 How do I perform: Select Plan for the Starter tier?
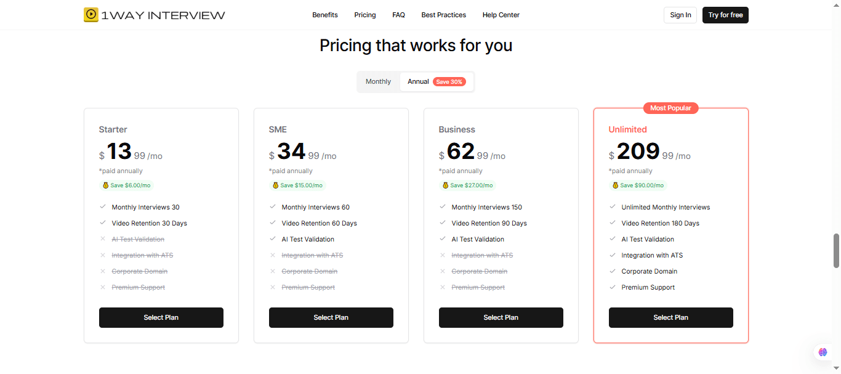tap(161, 317)
